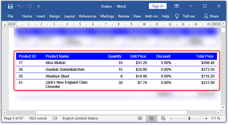The image size is (228, 125).
Task: Click the vertical scrollbar thumb
Action: click(x=223, y=30)
